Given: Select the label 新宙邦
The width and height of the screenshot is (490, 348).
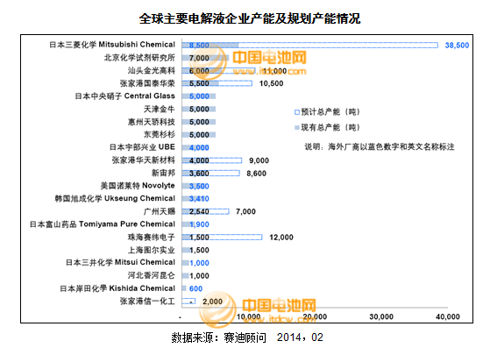Looking at the screenshot, I should point(163,173).
